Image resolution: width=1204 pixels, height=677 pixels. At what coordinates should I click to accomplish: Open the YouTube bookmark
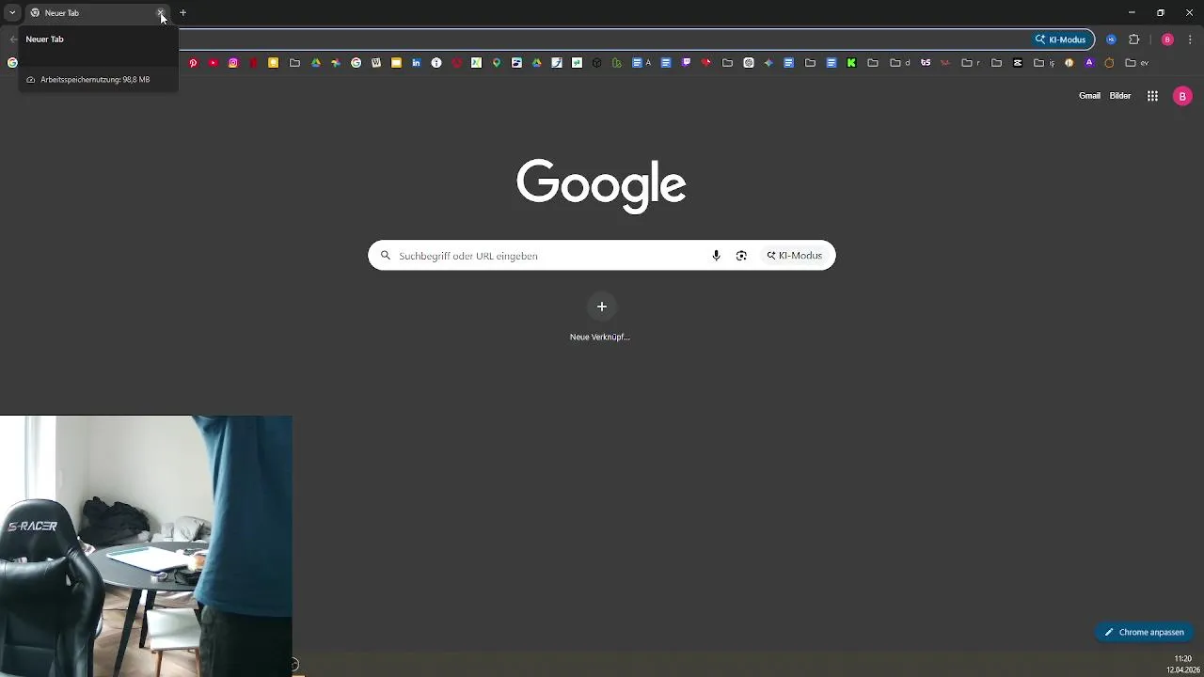(x=214, y=63)
